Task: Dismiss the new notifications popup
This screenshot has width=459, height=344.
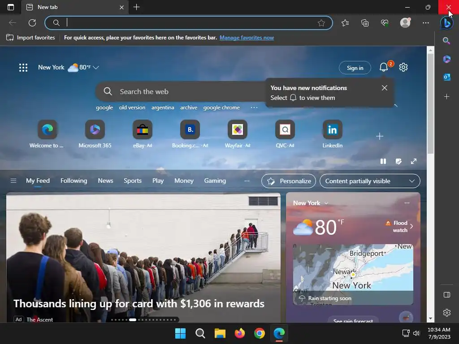Action: coord(384,88)
